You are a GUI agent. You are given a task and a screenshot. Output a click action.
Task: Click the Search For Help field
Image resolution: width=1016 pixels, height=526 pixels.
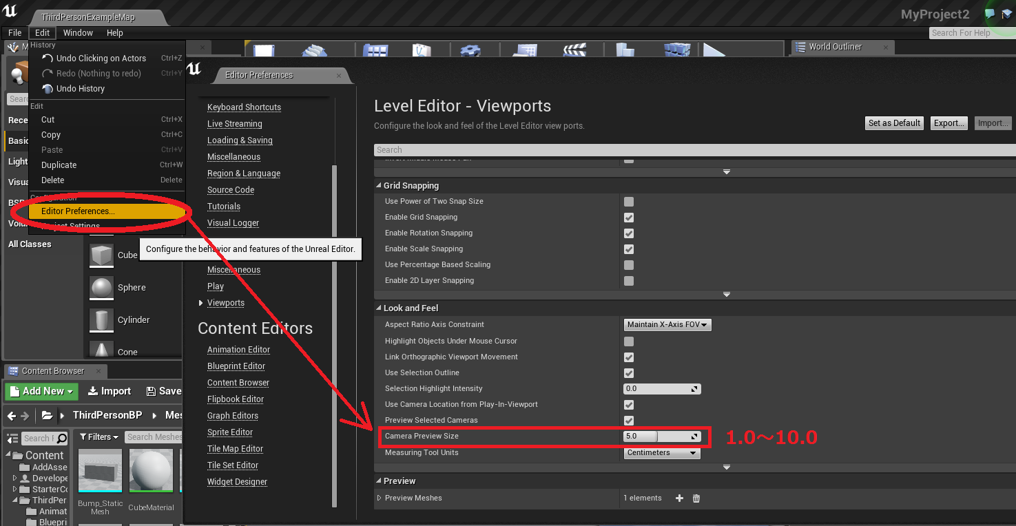point(972,33)
